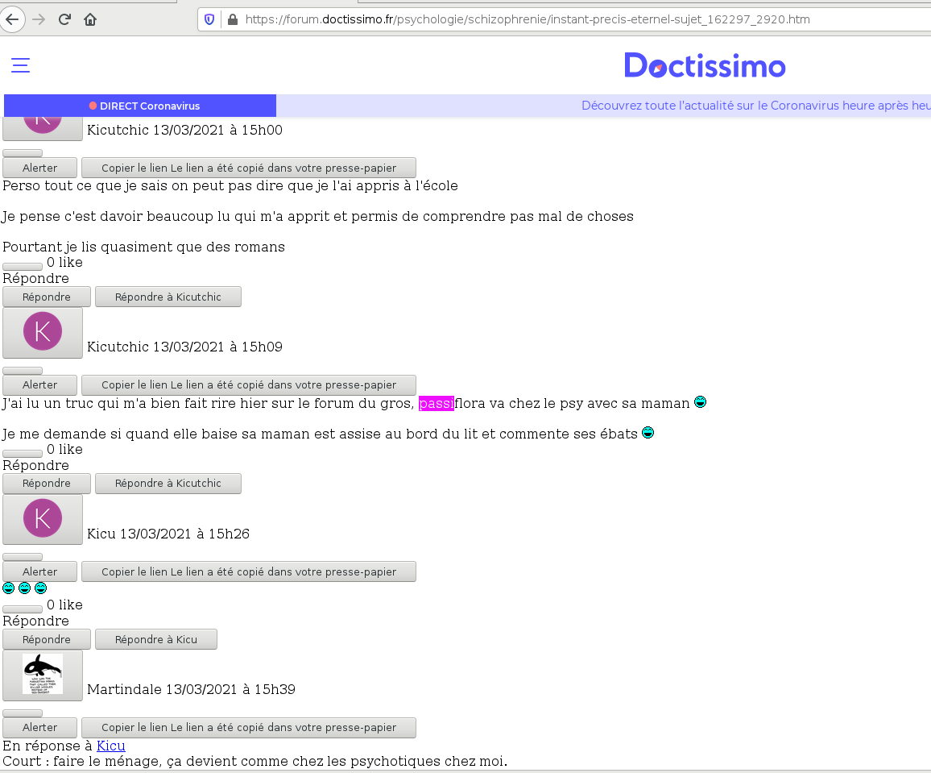
Task: Click the Doctissimo logo
Action: coord(705,66)
